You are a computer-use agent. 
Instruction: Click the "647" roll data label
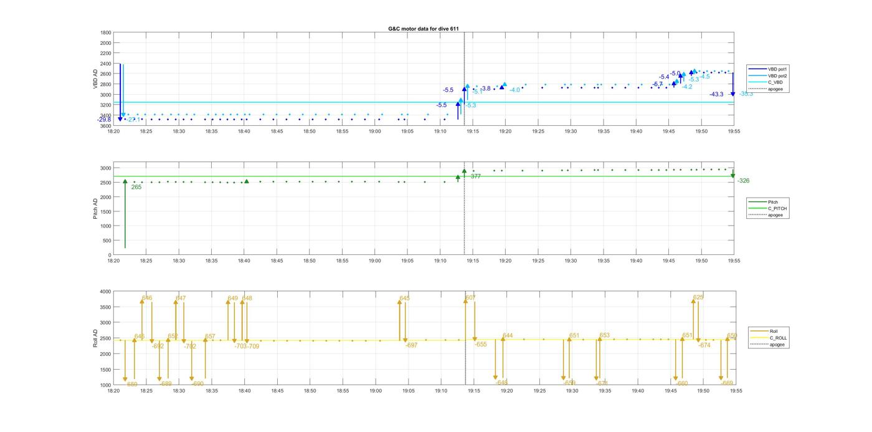181,299
